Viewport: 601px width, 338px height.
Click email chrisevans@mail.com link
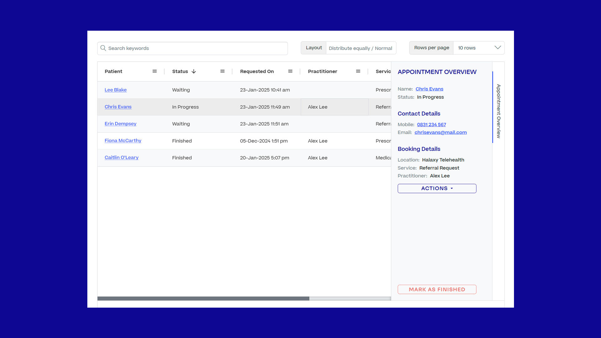tap(440, 132)
